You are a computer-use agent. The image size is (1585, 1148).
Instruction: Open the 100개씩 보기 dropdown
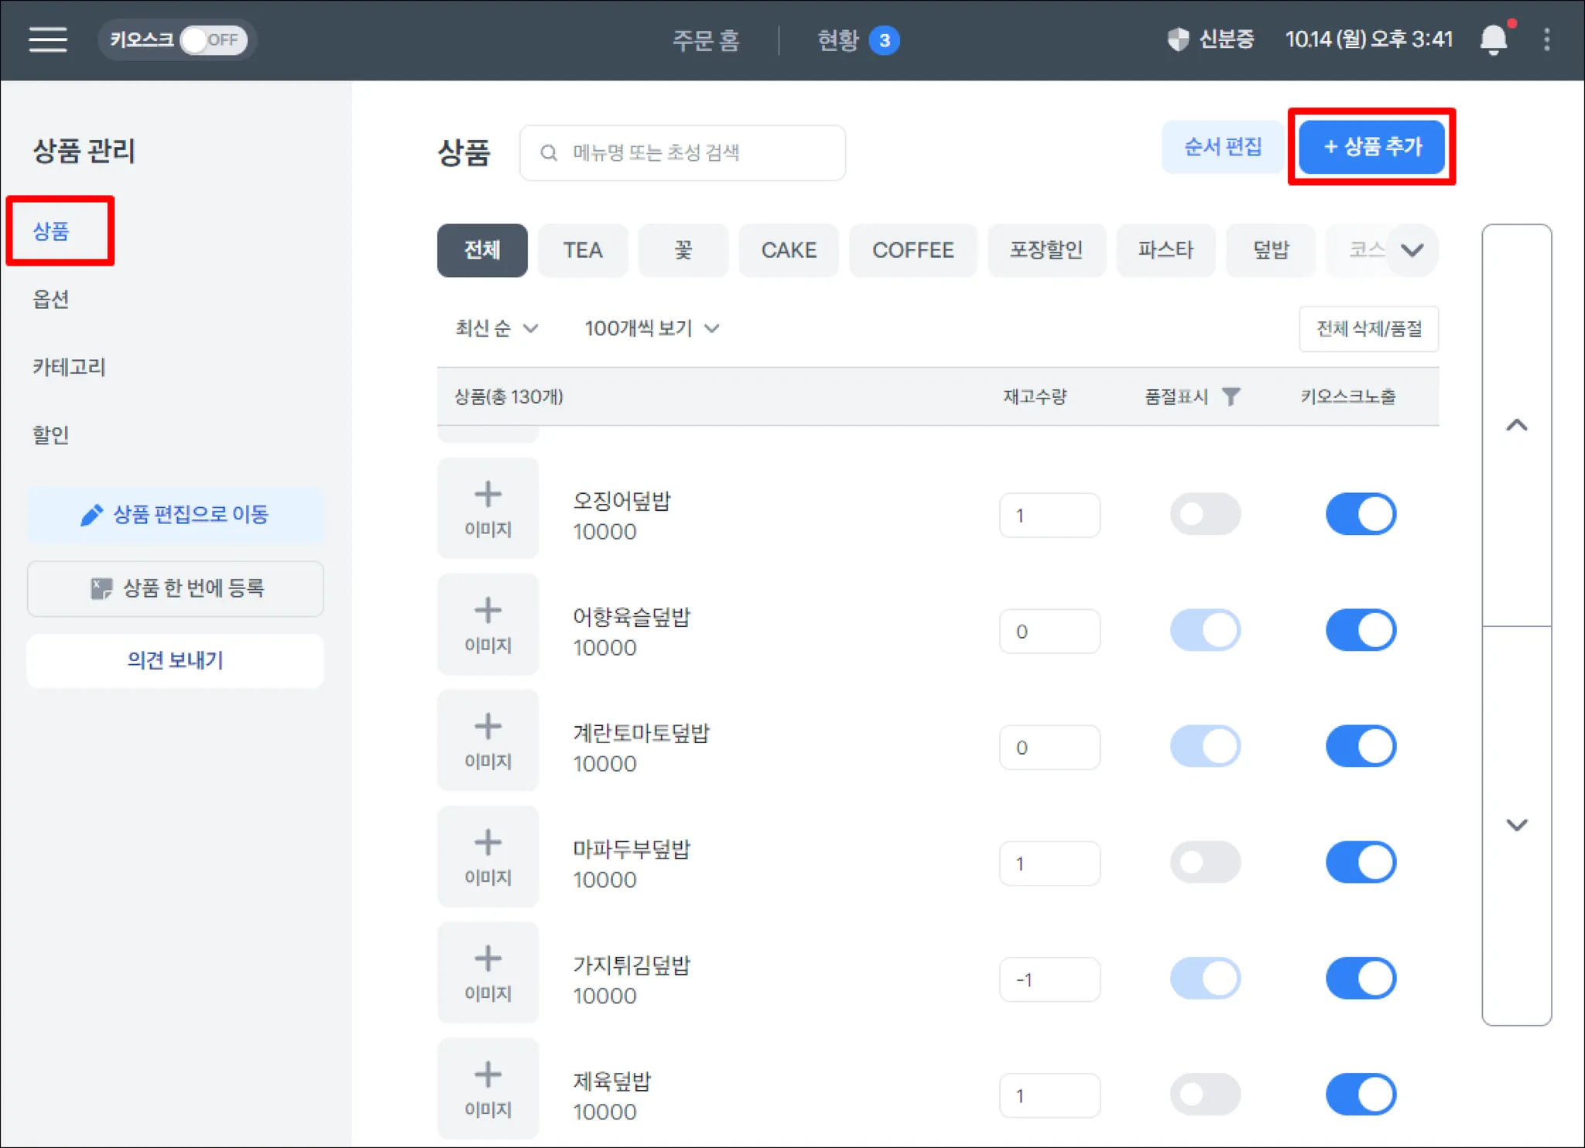tap(652, 328)
